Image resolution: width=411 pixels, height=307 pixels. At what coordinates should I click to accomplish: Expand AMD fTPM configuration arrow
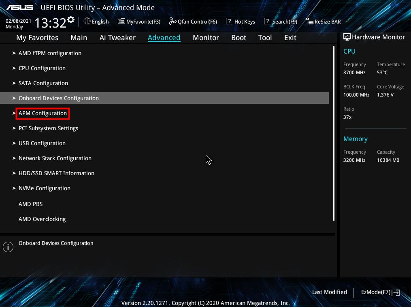pyautogui.click(x=14, y=53)
